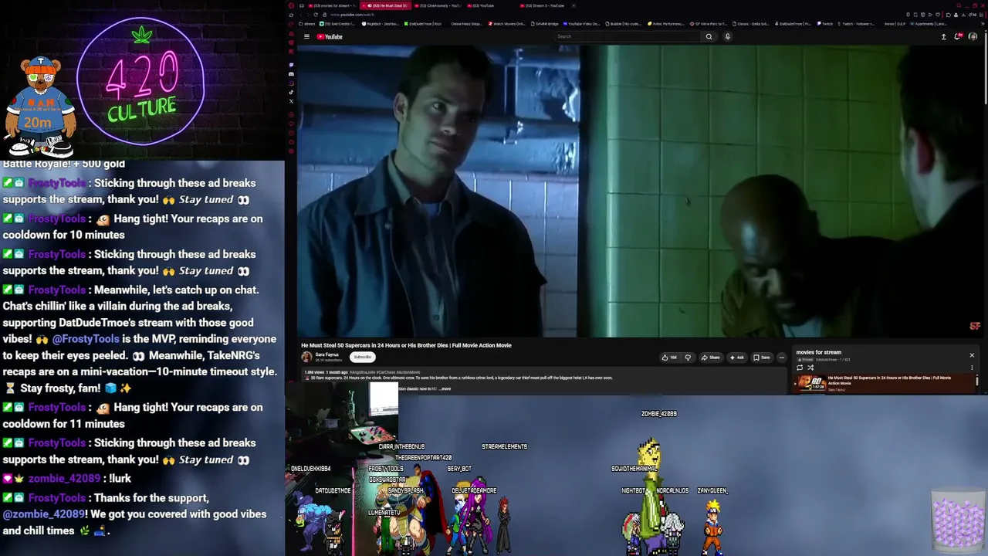Viewport: 988px width, 556px height.
Task: View YouTube notifications bell
Action: [x=958, y=36]
